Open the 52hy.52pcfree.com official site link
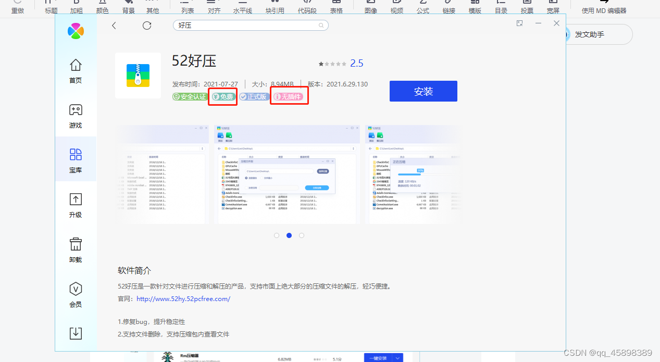The height and width of the screenshot is (362, 660). [183, 299]
